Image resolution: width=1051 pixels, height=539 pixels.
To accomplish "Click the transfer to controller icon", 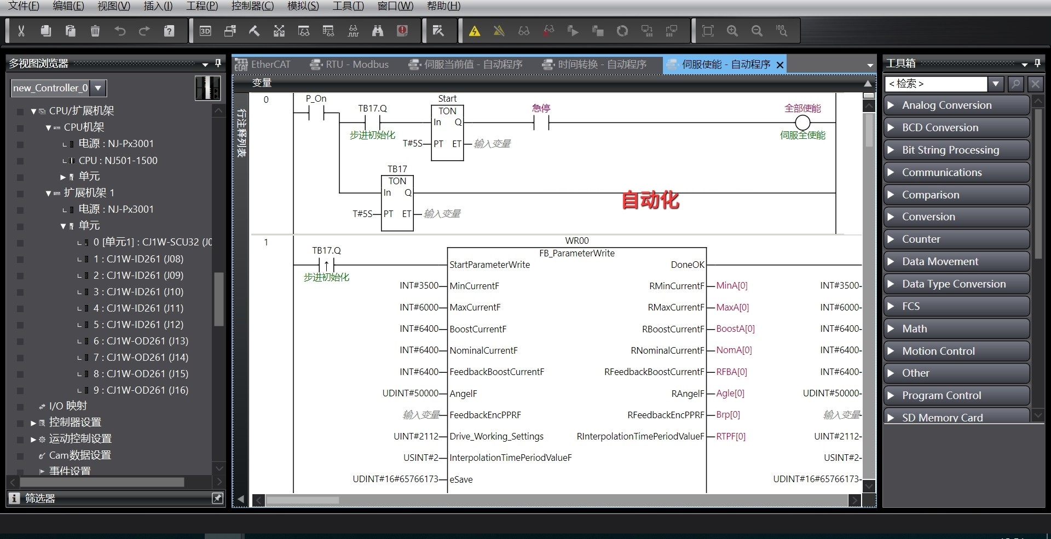I will 647,31.
